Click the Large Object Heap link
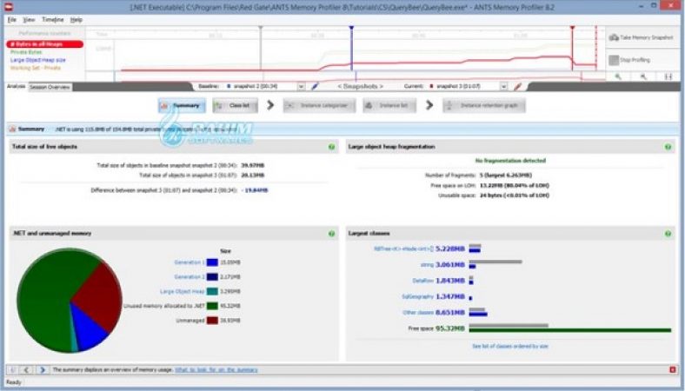The image size is (685, 391). 183,291
